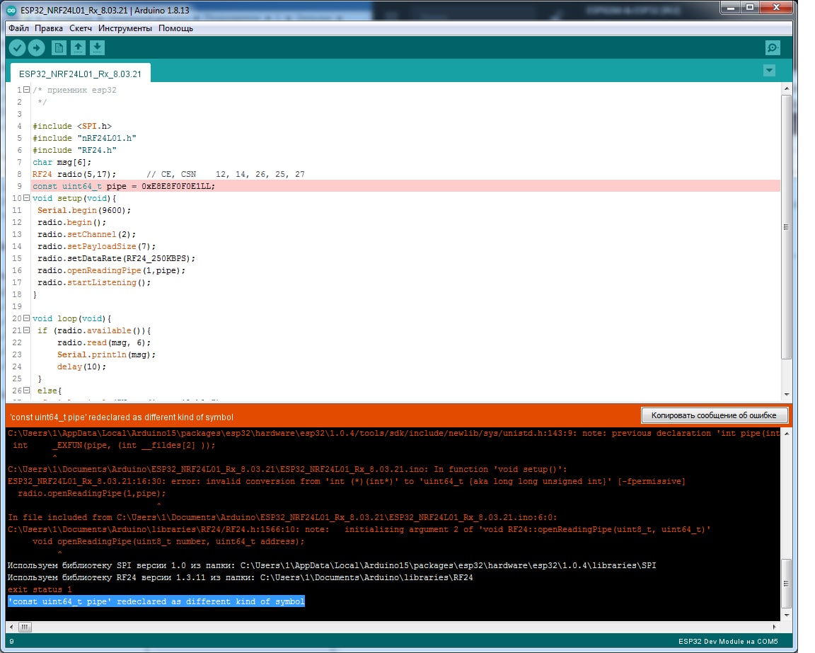Open the tab options dropdown arrow
815x653 pixels.
(x=769, y=70)
